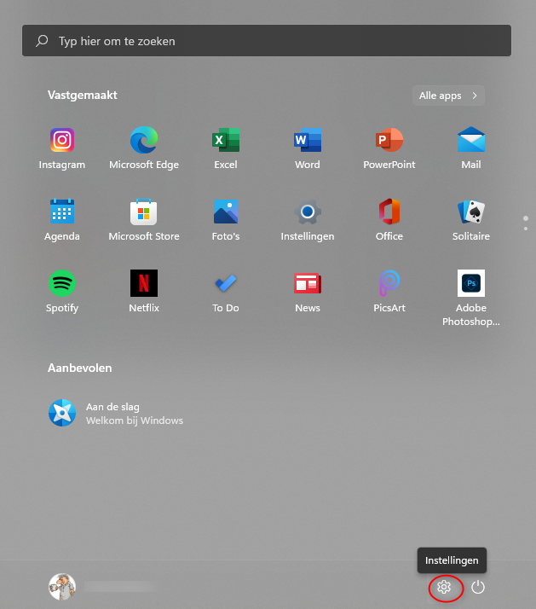This screenshot has height=609, width=536.
Task: Launch the Office app
Action: (x=389, y=220)
